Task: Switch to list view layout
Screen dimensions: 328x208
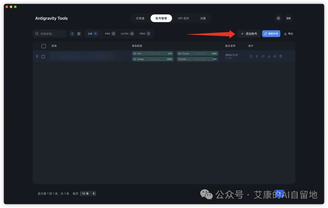Action: click(x=72, y=33)
